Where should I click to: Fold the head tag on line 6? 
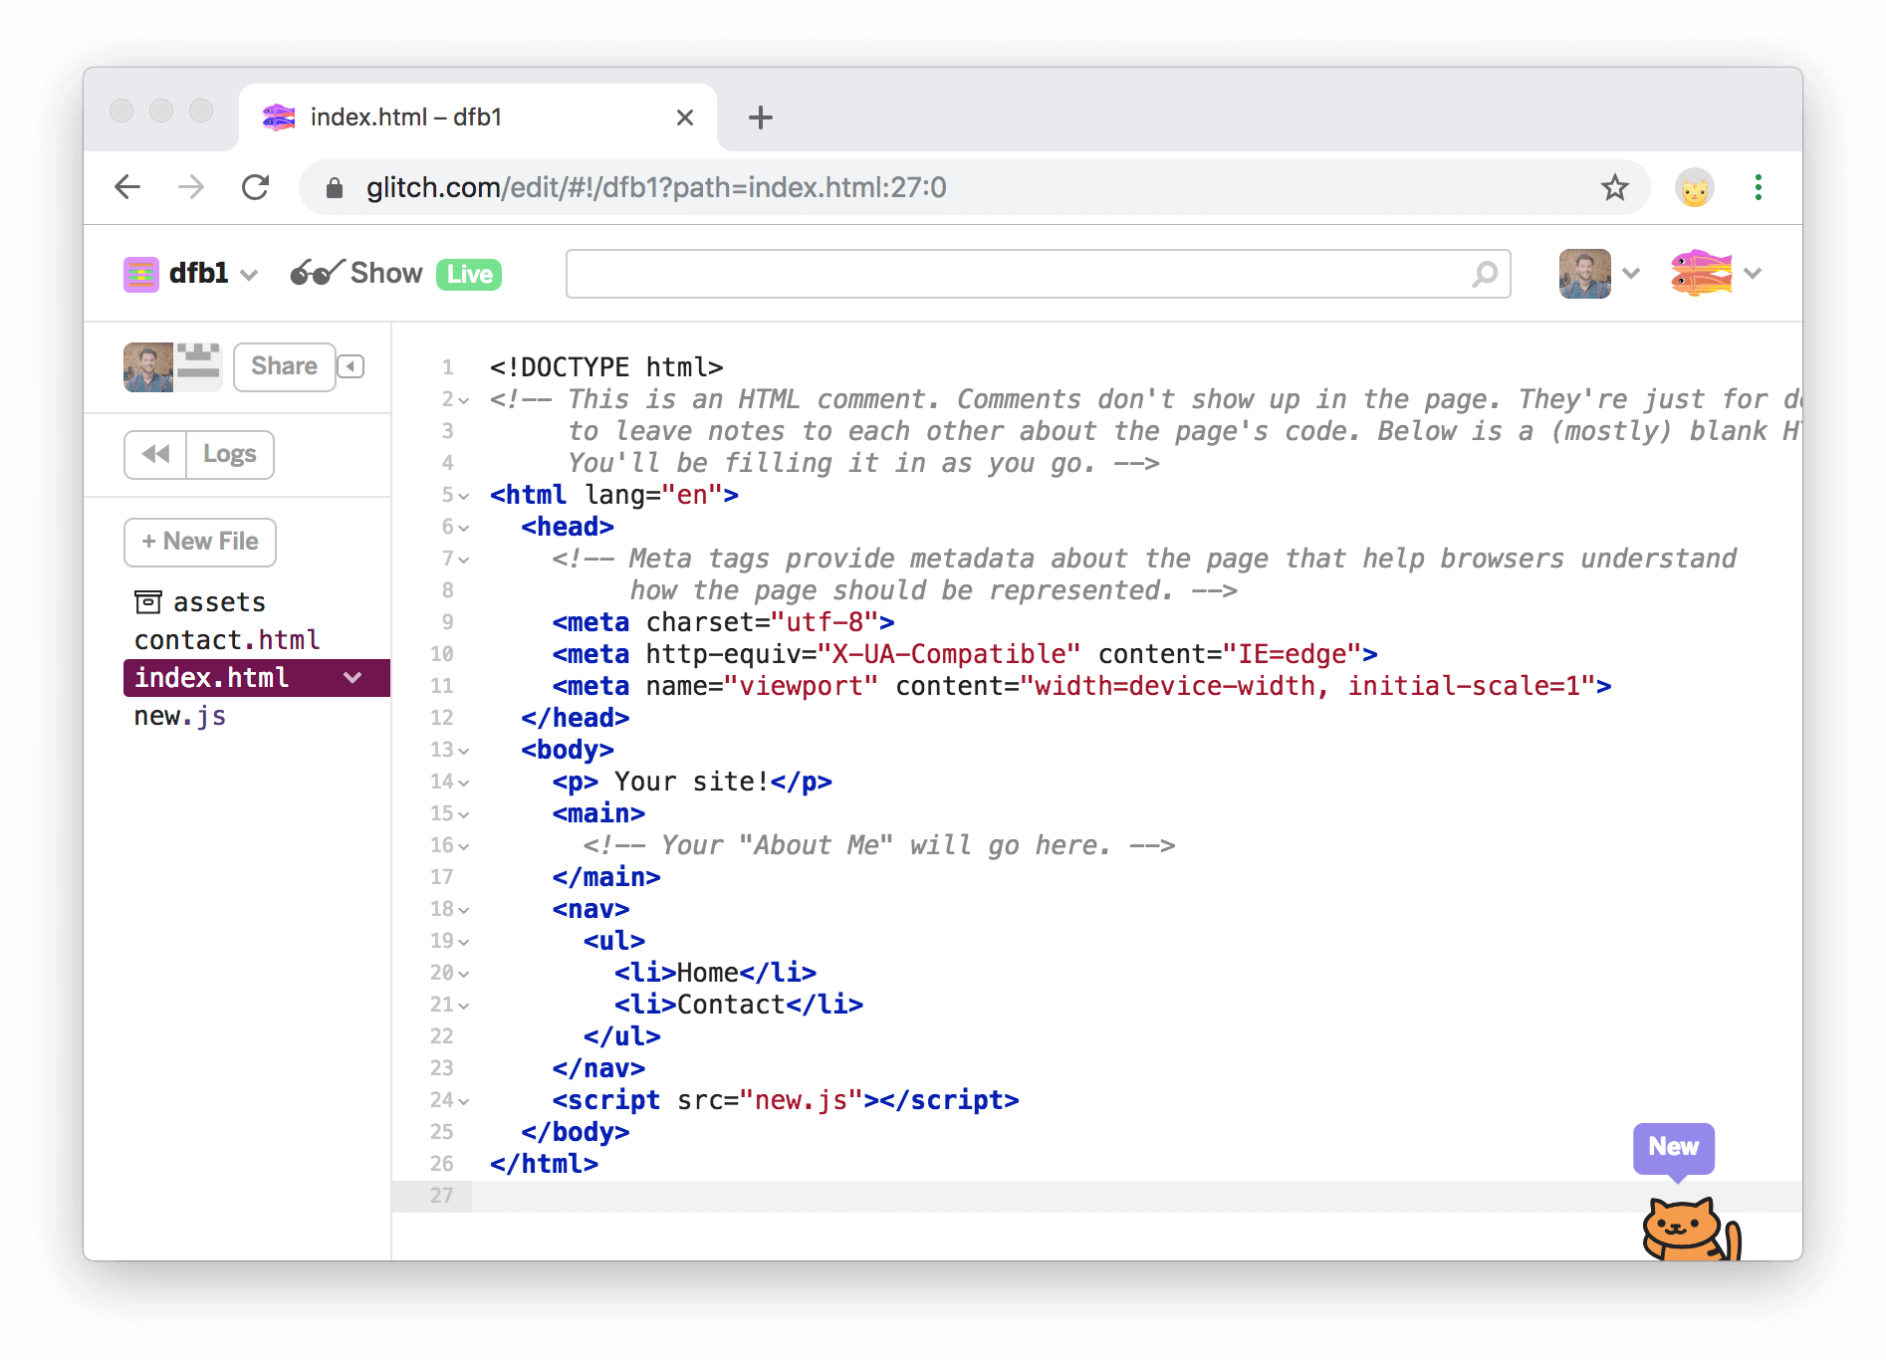click(464, 528)
